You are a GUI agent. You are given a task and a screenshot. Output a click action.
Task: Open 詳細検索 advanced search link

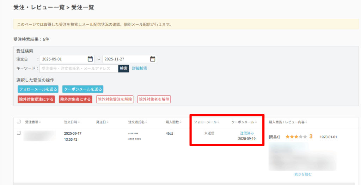point(140,68)
